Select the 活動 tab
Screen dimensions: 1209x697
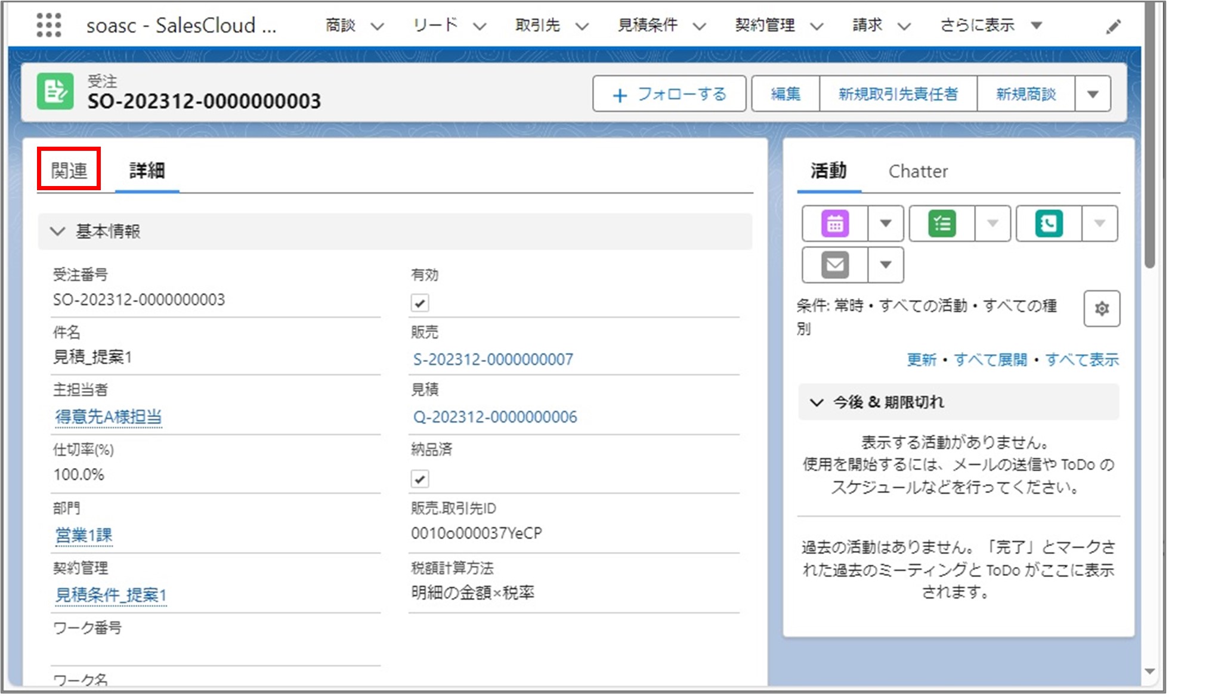(x=828, y=171)
